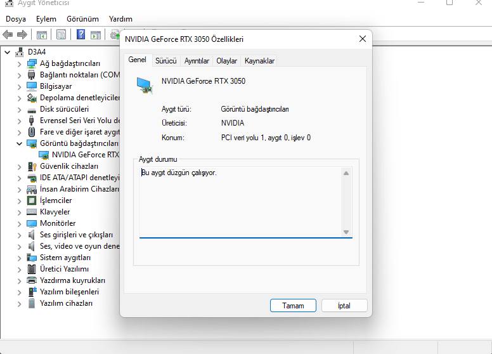
Task: Switch to the Ayrıntılar tab
Action: 197,61
